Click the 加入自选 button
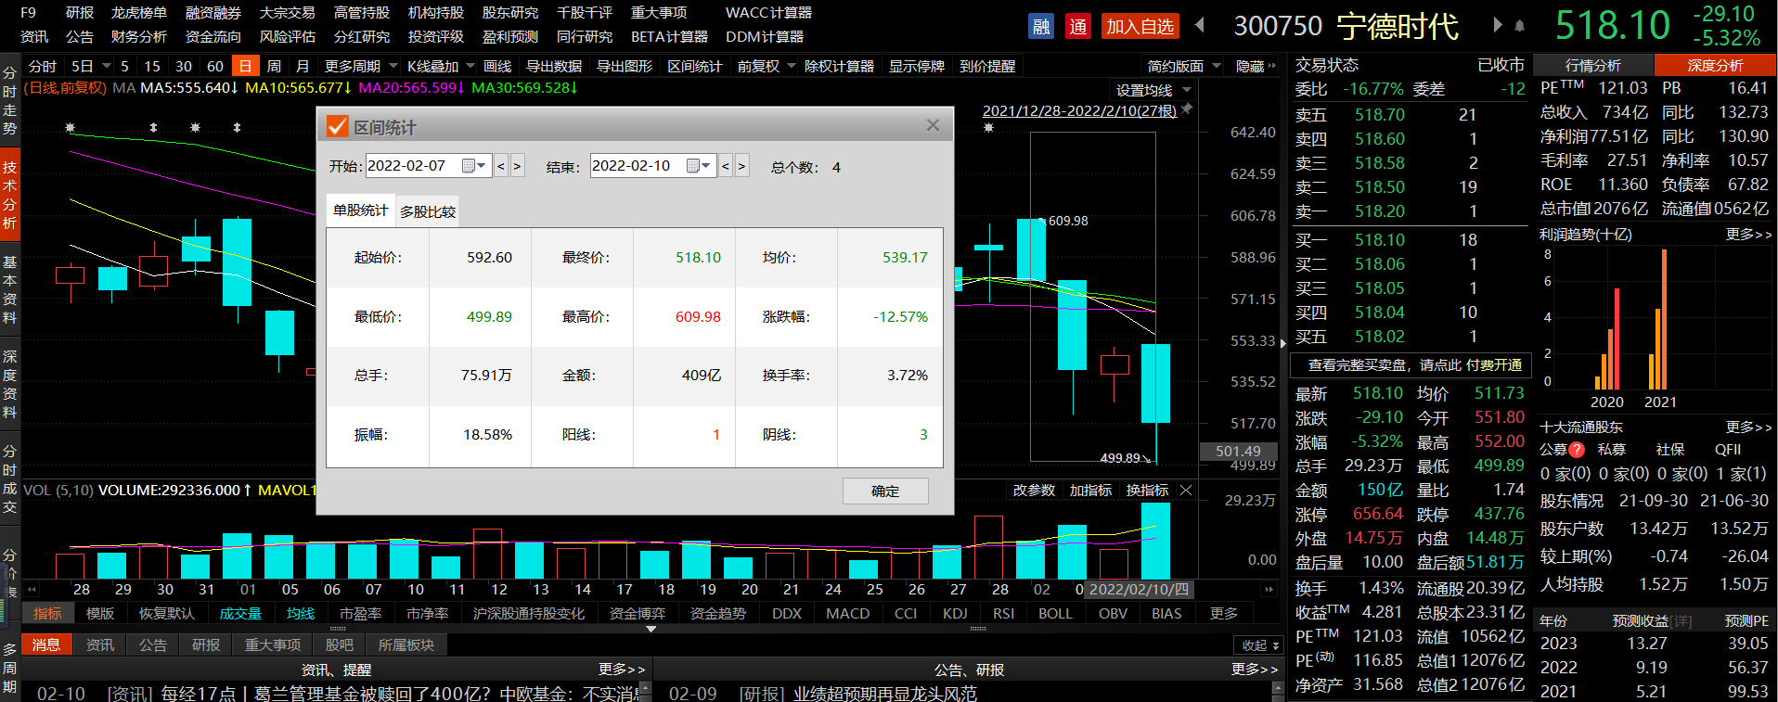The image size is (1778, 702). 1140,26
